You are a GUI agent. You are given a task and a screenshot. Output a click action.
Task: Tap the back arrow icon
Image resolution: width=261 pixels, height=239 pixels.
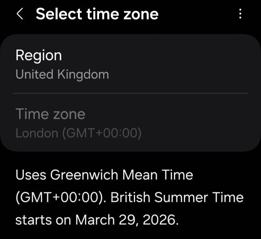pyautogui.click(x=19, y=14)
